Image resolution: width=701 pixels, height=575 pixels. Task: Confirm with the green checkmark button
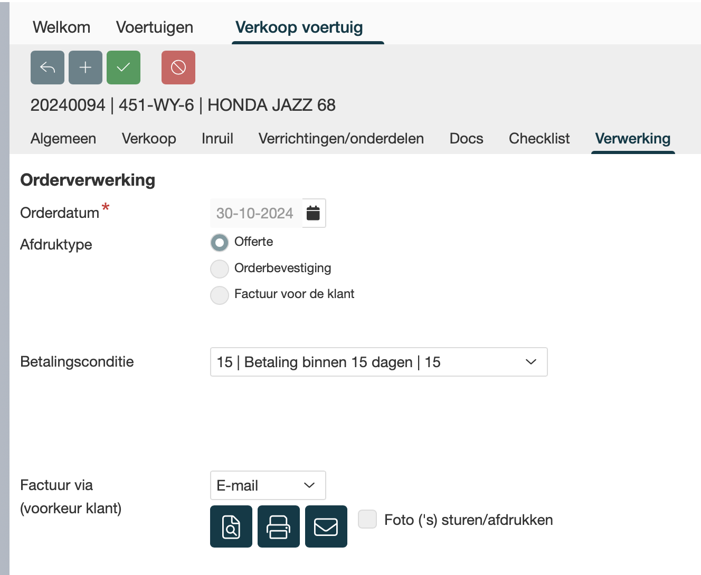click(x=124, y=68)
